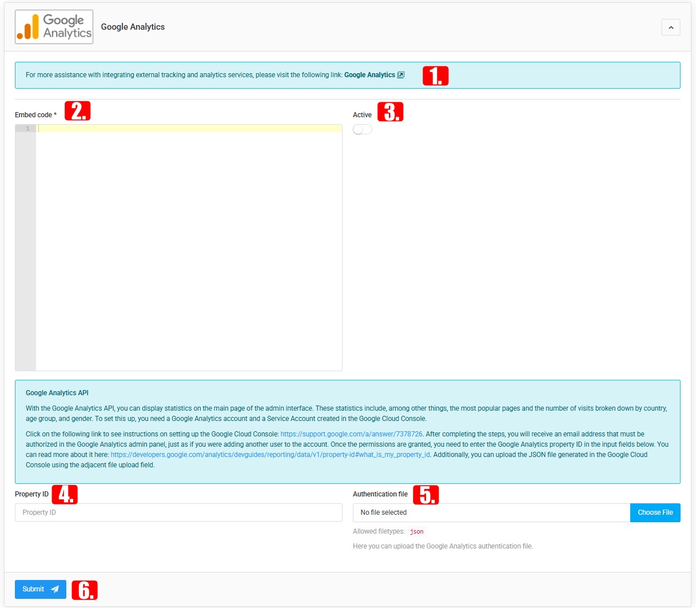Click red marker number 2 near Embed code

pos(78,110)
